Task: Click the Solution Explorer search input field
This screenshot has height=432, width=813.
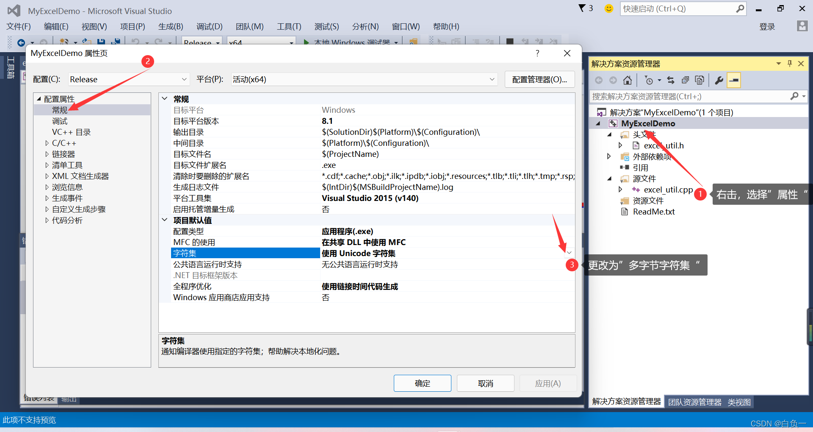Action: point(689,97)
